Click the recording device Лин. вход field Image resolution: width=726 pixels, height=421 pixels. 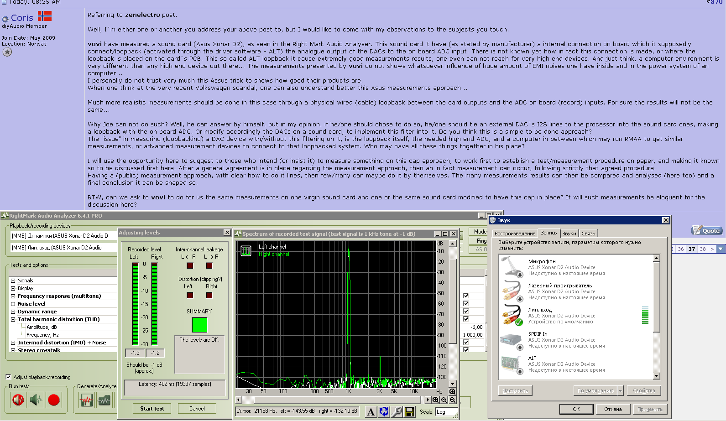click(x=63, y=248)
